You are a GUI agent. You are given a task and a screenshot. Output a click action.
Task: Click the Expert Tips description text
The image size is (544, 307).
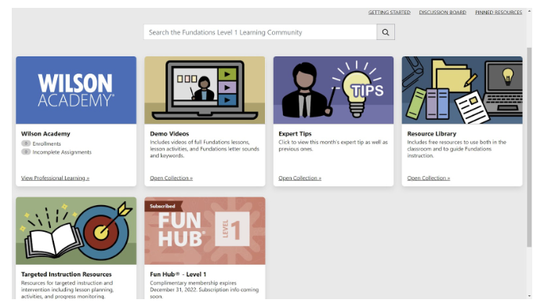tap(333, 146)
